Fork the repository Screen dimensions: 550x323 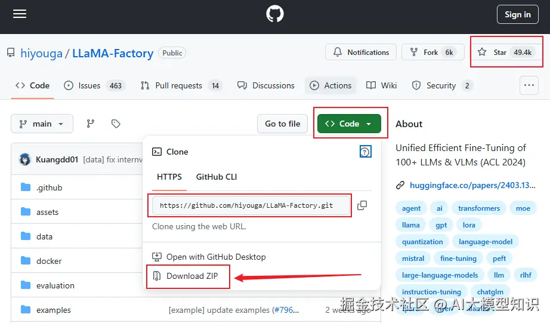click(x=433, y=53)
